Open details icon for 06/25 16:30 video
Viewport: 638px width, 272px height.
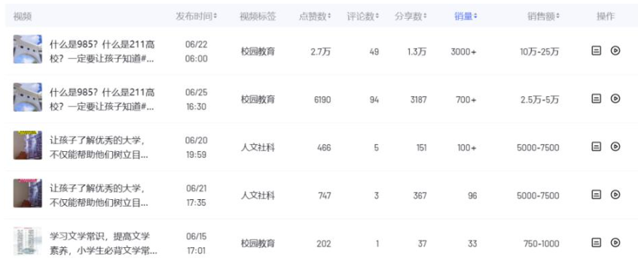click(x=596, y=98)
